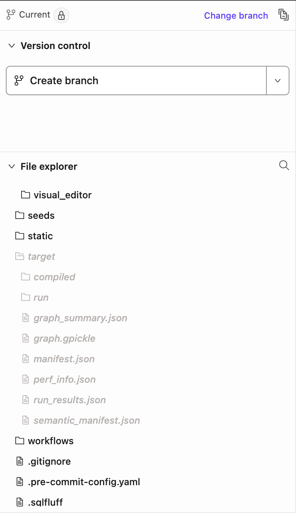
Task: Collapse the File explorer section
Action: 11,166
